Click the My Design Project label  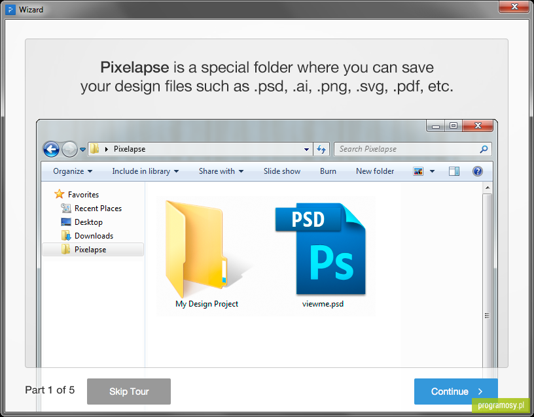pyautogui.click(x=207, y=304)
